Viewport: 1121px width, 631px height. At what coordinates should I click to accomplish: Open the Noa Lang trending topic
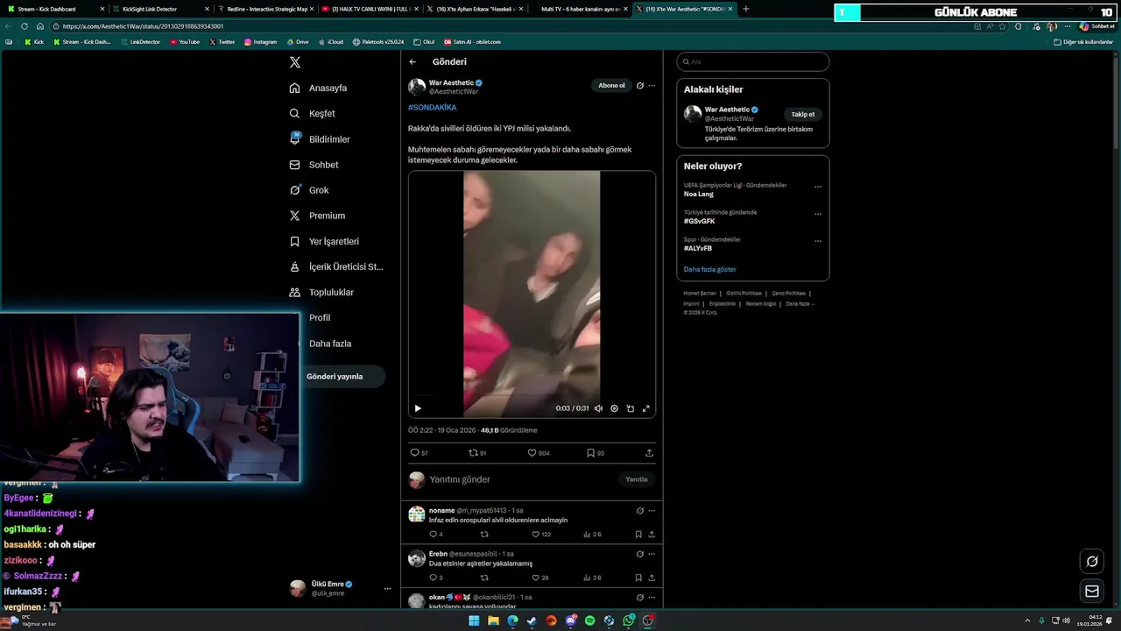pyautogui.click(x=699, y=194)
